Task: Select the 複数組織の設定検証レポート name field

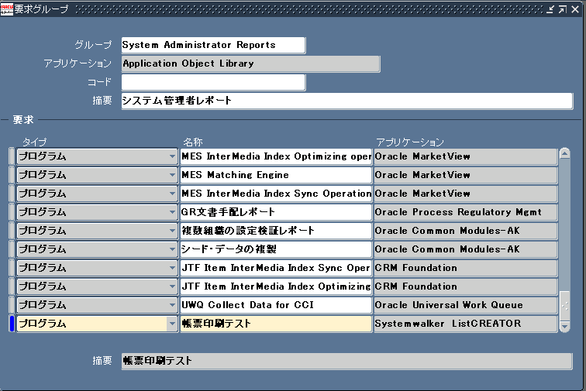Action: point(275,231)
